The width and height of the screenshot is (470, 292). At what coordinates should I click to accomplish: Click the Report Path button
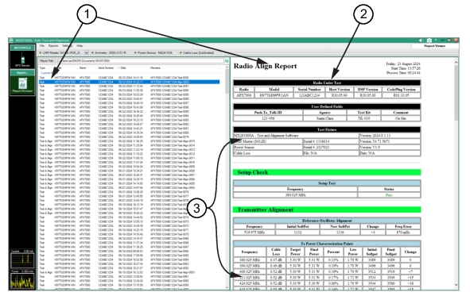47,61
